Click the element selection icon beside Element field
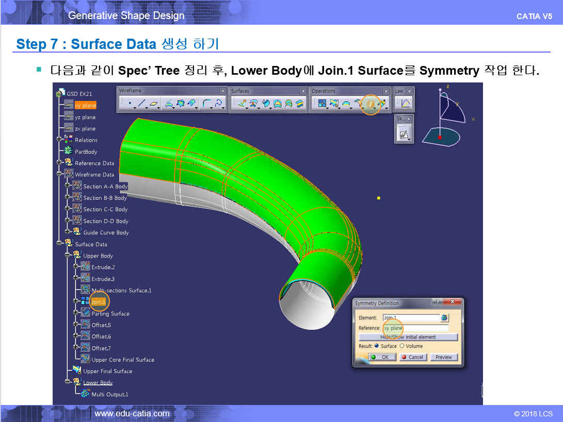 pos(444,317)
